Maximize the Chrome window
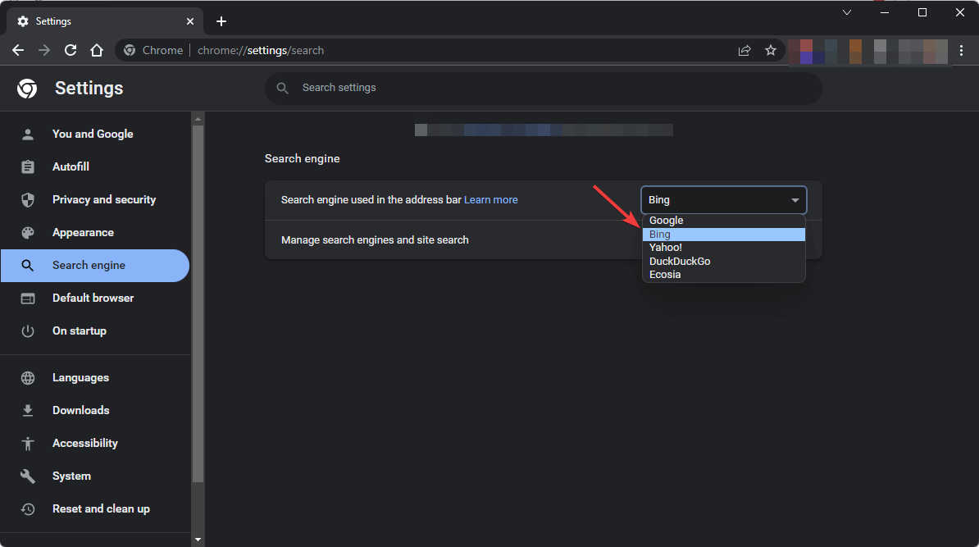Viewport: 979px width, 547px height. tap(922, 12)
